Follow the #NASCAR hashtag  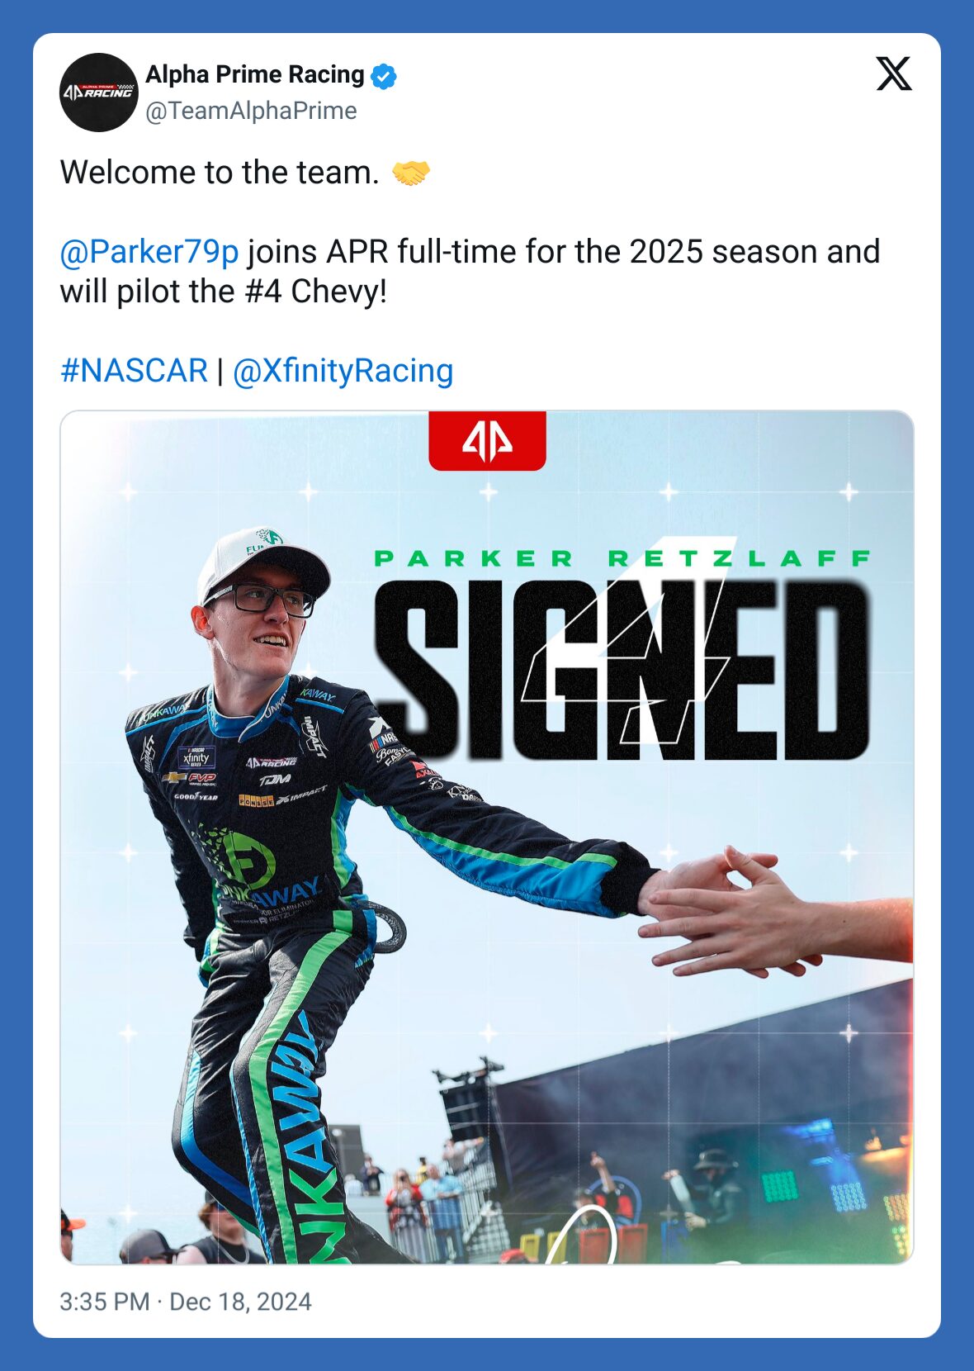coord(134,371)
